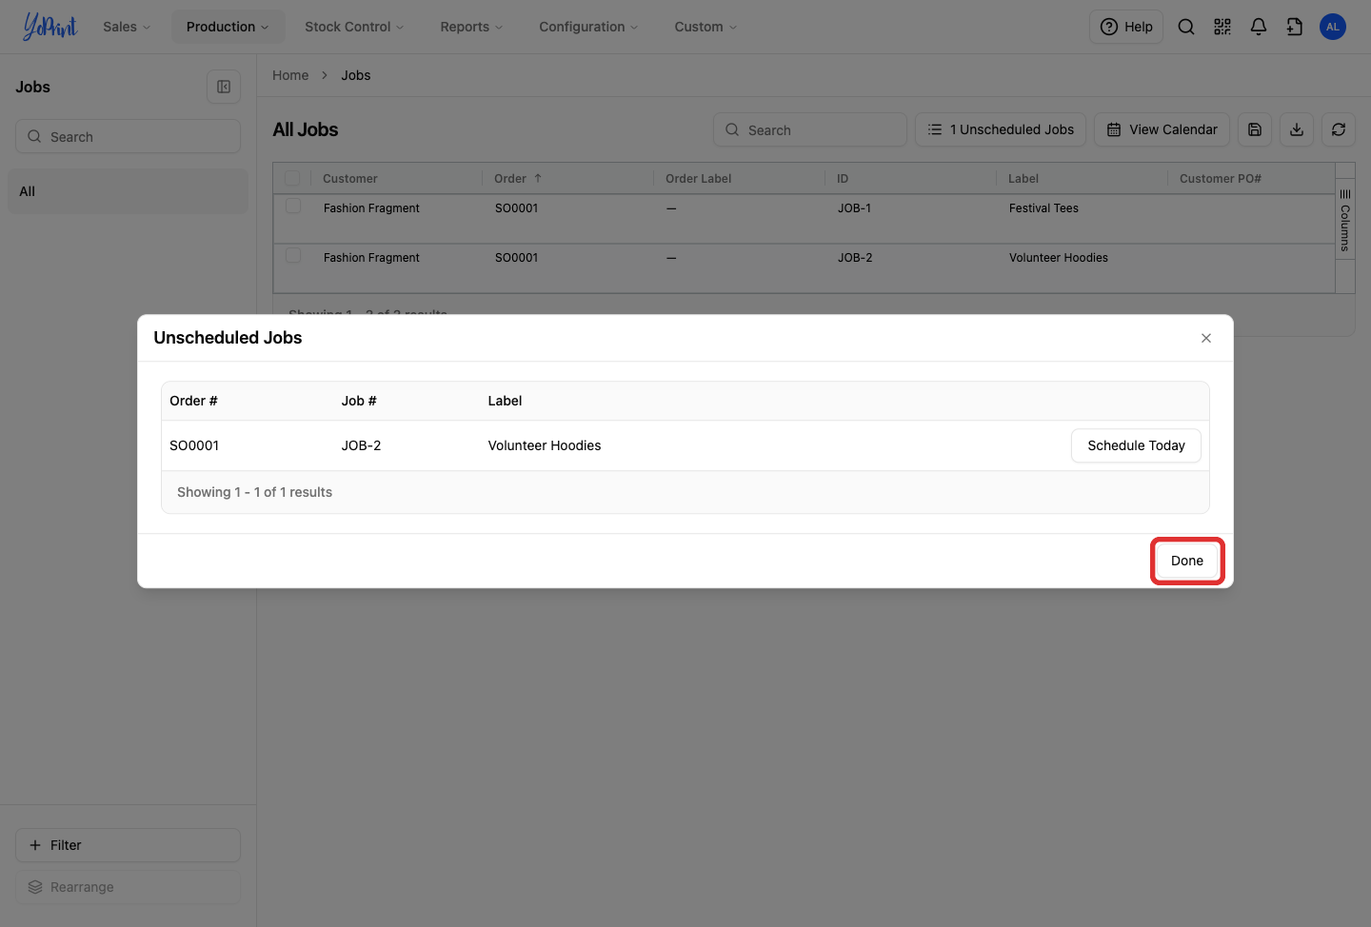Focus the All Jobs Search field
Screen dimensions: 1371x927
pyautogui.click(x=810, y=129)
